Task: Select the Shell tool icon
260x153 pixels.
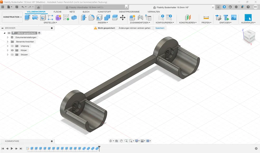Action: click(99, 18)
